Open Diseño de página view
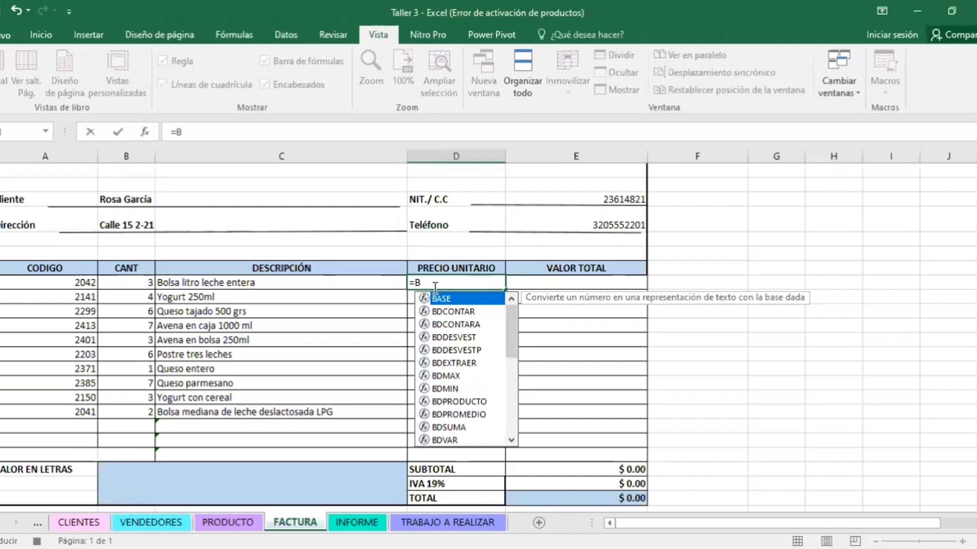Image resolution: width=977 pixels, height=549 pixels. [65, 73]
